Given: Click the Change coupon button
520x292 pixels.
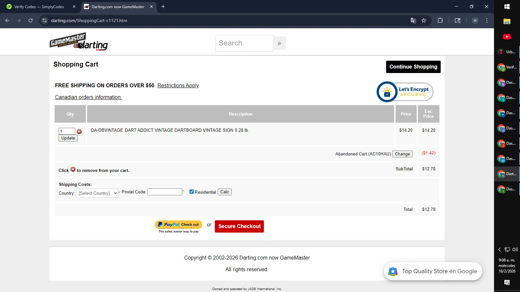Looking at the screenshot, I should click(x=402, y=154).
